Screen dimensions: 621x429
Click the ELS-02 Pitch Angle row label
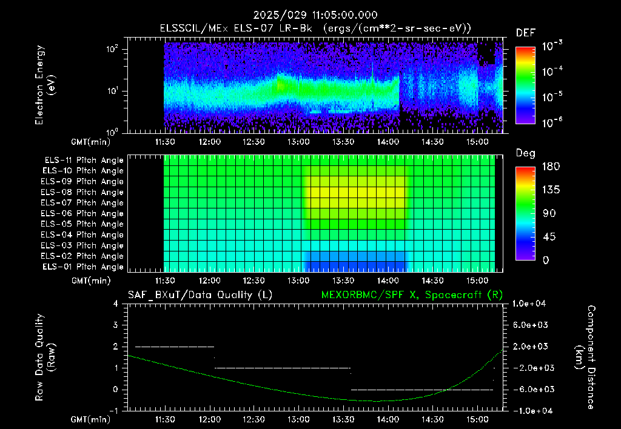[82, 256]
